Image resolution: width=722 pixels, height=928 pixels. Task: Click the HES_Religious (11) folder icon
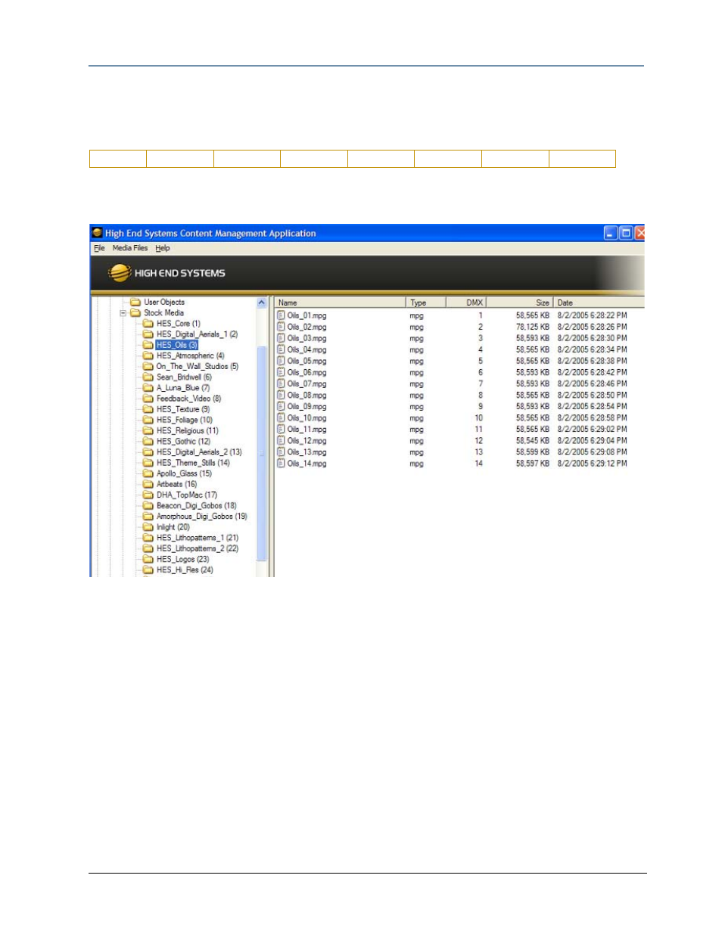click(x=148, y=430)
